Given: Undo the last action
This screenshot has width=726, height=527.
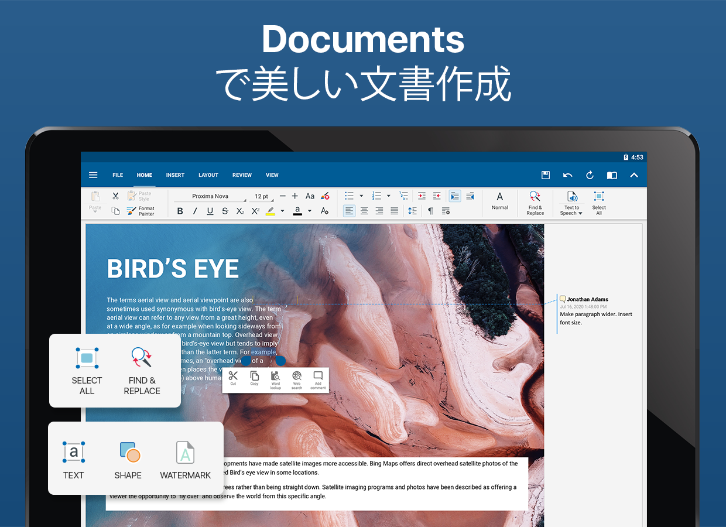Looking at the screenshot, I should [567, 175].
